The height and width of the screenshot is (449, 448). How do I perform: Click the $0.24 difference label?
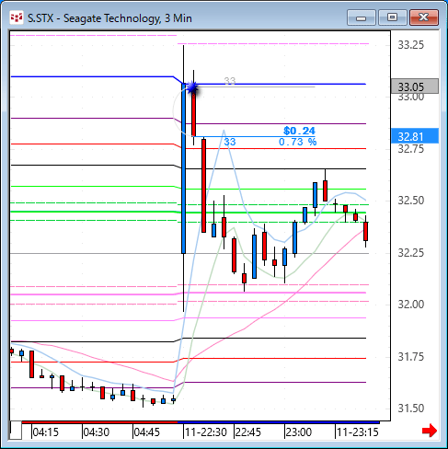point(299,131)
